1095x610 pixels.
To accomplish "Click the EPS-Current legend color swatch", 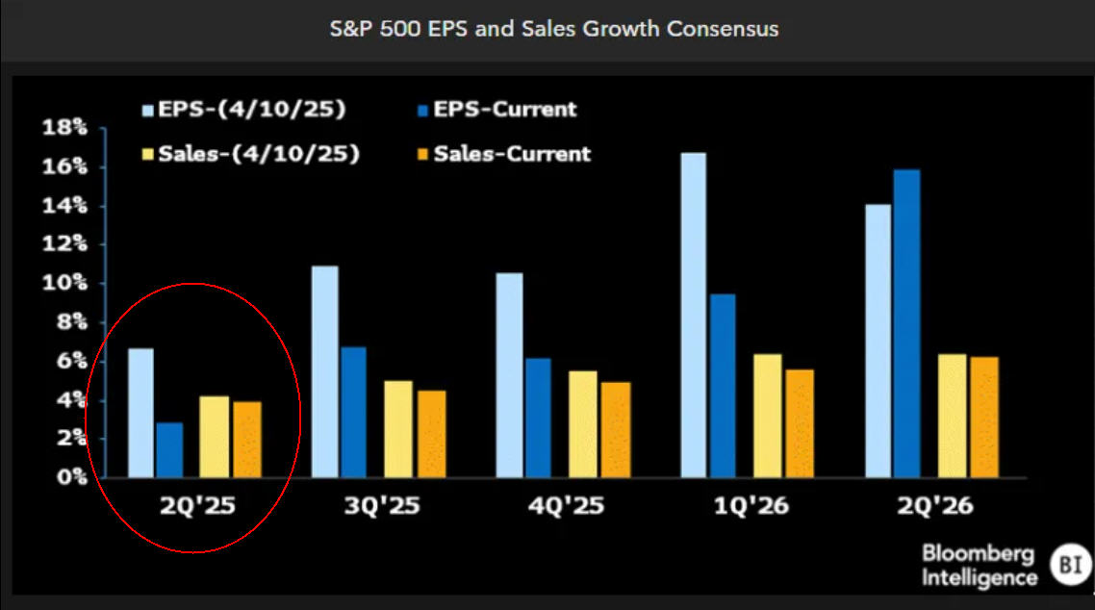I will coord(422,111).
